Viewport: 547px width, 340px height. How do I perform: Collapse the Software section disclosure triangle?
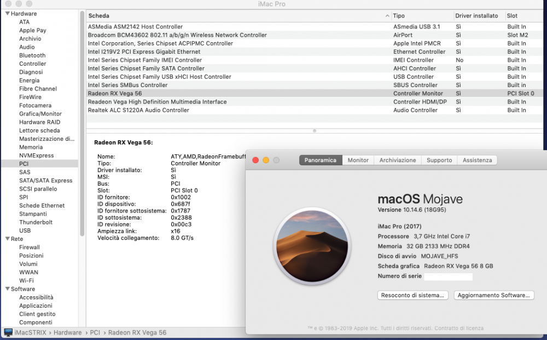coord(7,289)
